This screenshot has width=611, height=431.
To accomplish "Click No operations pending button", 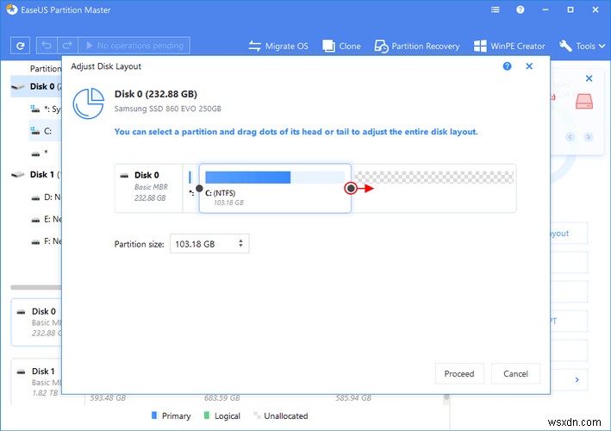I will (134, 46).
